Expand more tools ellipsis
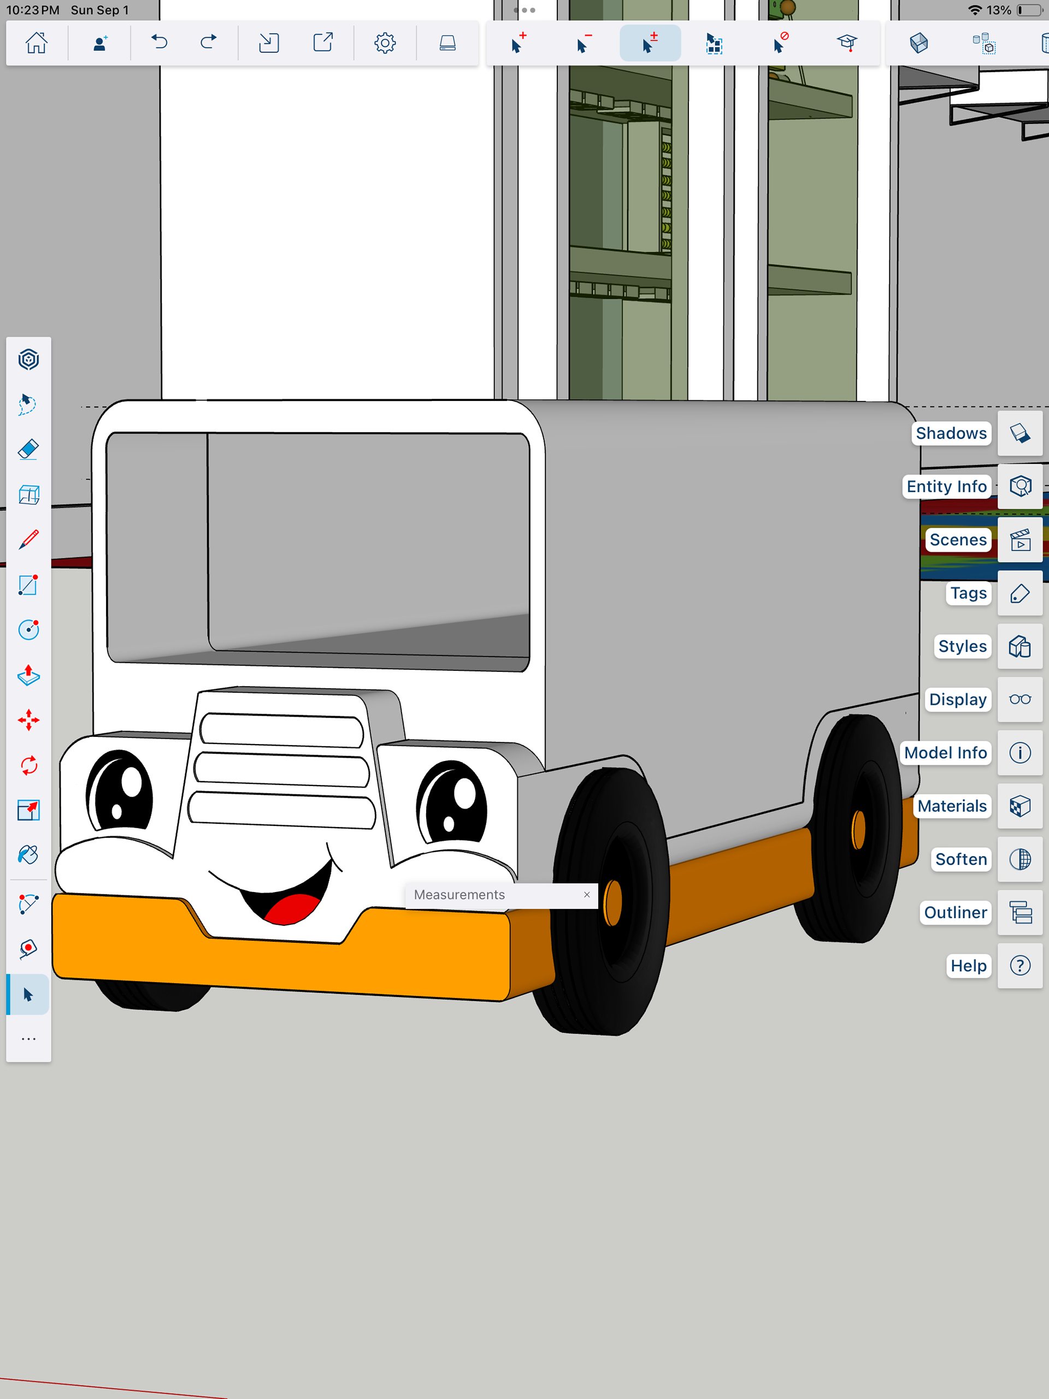 coord(28,1039)
